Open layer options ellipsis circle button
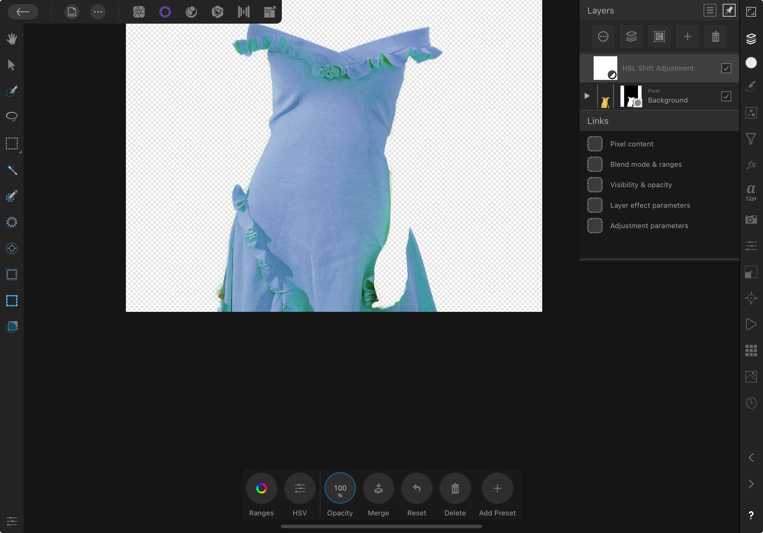763x533 pixels. point(603,36)
